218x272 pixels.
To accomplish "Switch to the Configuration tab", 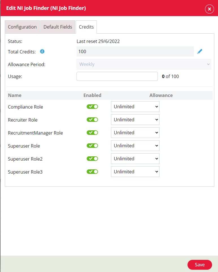I will 22,27.
